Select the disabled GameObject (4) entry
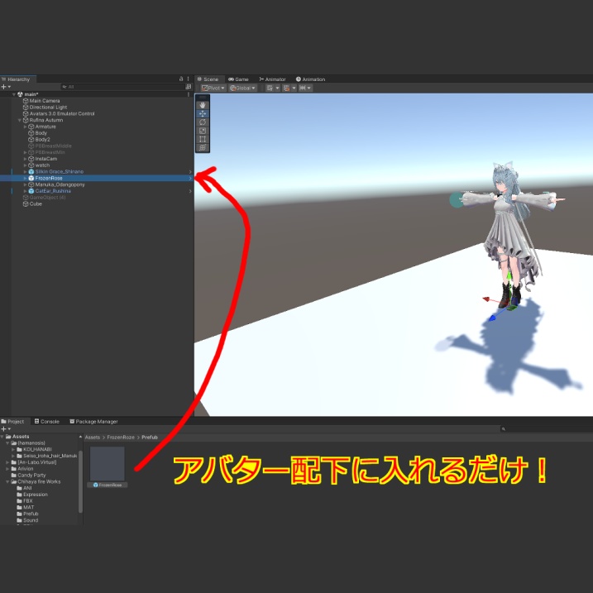This screenshot has width=593, height=593. 47,198
